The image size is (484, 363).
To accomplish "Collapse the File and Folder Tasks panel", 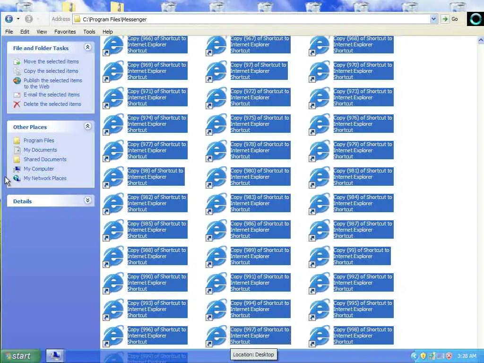I will click(x=87, y=47).
